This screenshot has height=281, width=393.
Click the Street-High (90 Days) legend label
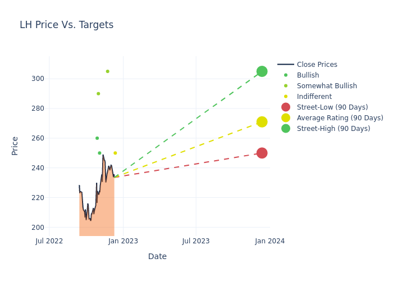pos(333,129)
